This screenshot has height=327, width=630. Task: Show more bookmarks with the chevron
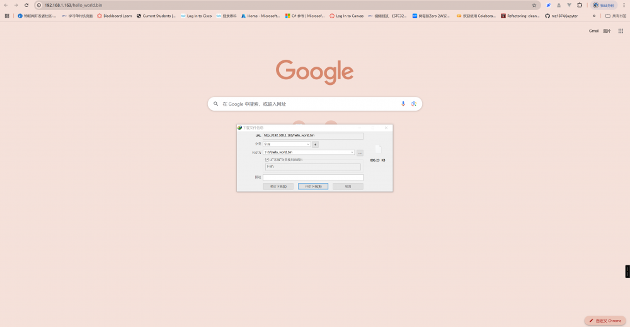(x=594, y=16)
